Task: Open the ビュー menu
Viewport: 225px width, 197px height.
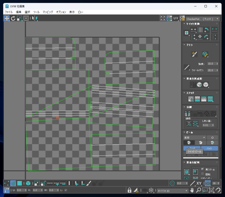Action: [81, 12]
